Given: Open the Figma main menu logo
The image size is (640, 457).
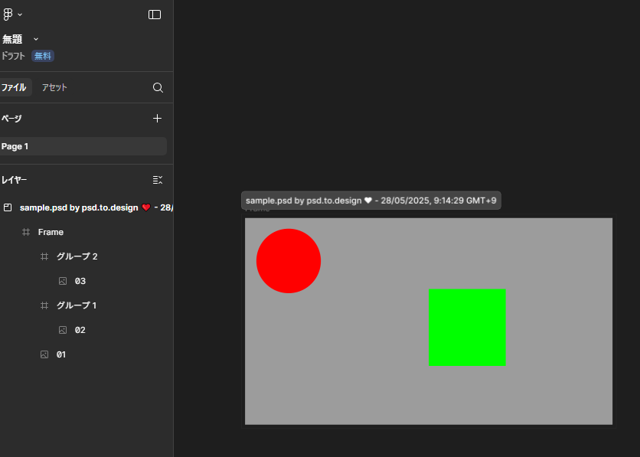Looking at the screenshot, I should (8, 15).
